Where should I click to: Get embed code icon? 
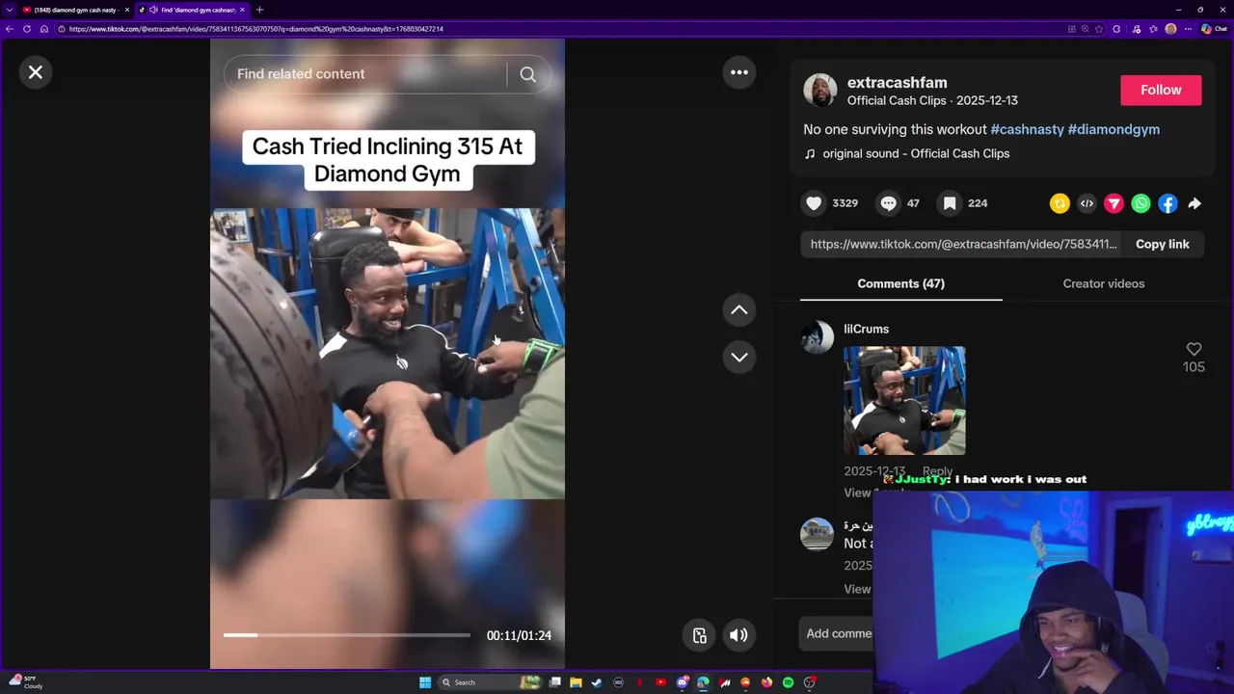click(1086, 203)
